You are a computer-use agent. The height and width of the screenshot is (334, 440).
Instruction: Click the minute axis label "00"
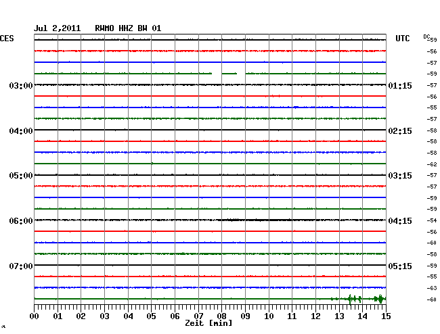click(35, 316)
